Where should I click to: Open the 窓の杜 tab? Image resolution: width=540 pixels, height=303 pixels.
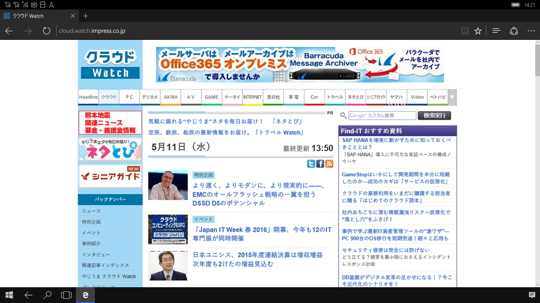[x=273, y=97]
